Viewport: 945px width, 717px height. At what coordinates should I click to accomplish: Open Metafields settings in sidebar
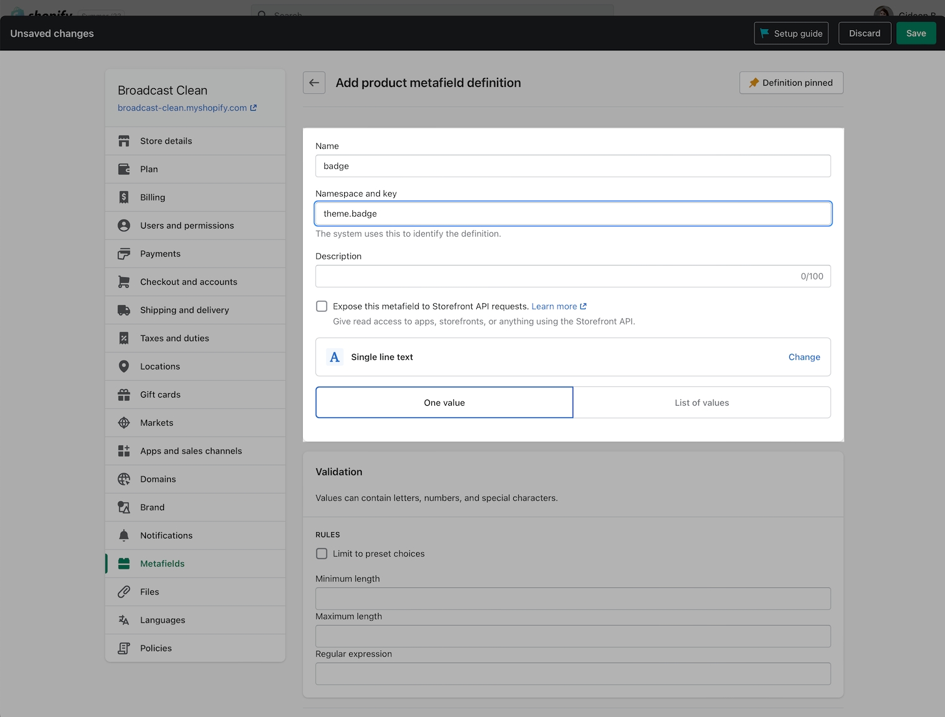162,564
